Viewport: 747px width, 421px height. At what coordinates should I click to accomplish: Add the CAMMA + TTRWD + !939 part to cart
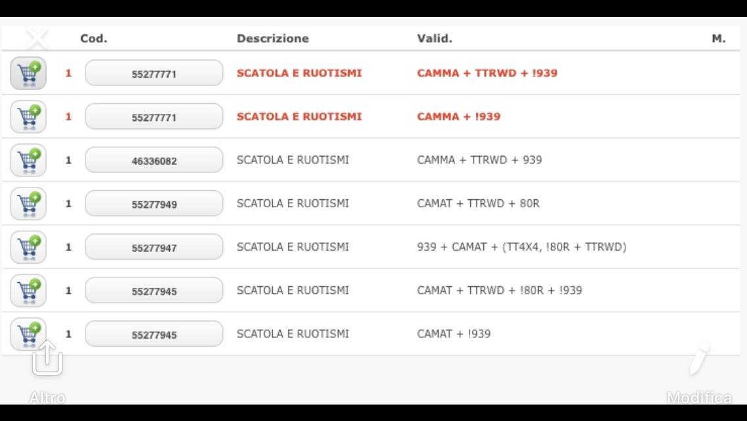(x=28, y=73)
